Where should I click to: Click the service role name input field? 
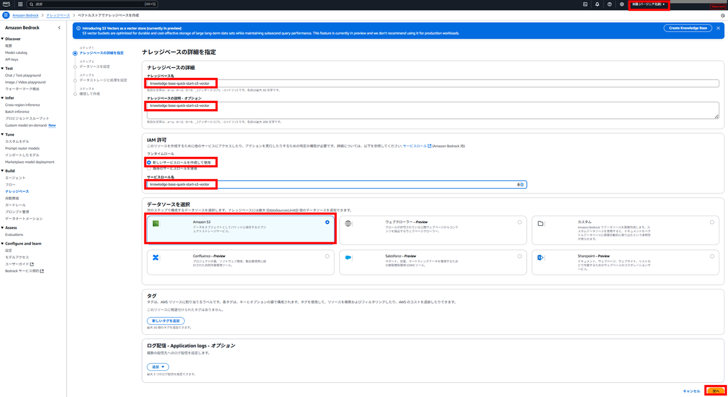click(337, 184)
